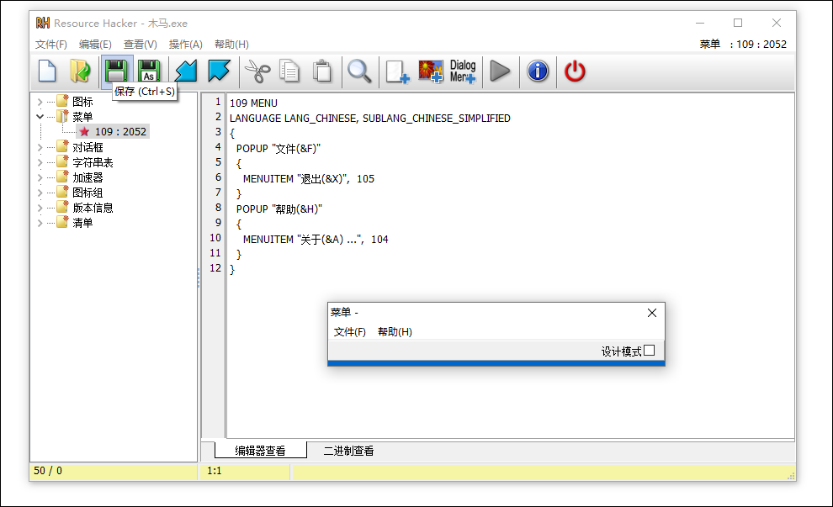The image size is (833, 507).
Task: Open 帮助(H) in the menu preview popup
Action: (x=395, y=332)
